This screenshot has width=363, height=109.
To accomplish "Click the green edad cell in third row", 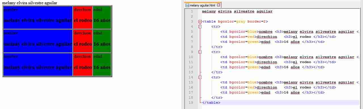I will pos(102,64).
